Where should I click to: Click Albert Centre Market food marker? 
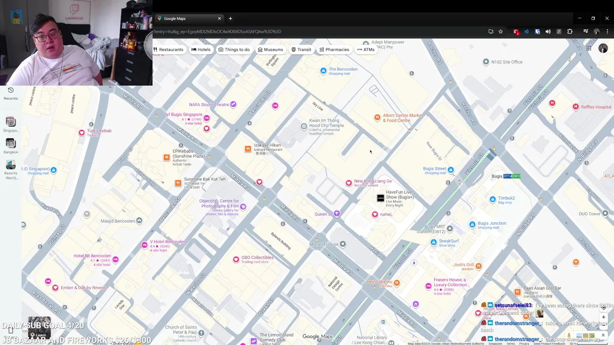coord(378,117)
